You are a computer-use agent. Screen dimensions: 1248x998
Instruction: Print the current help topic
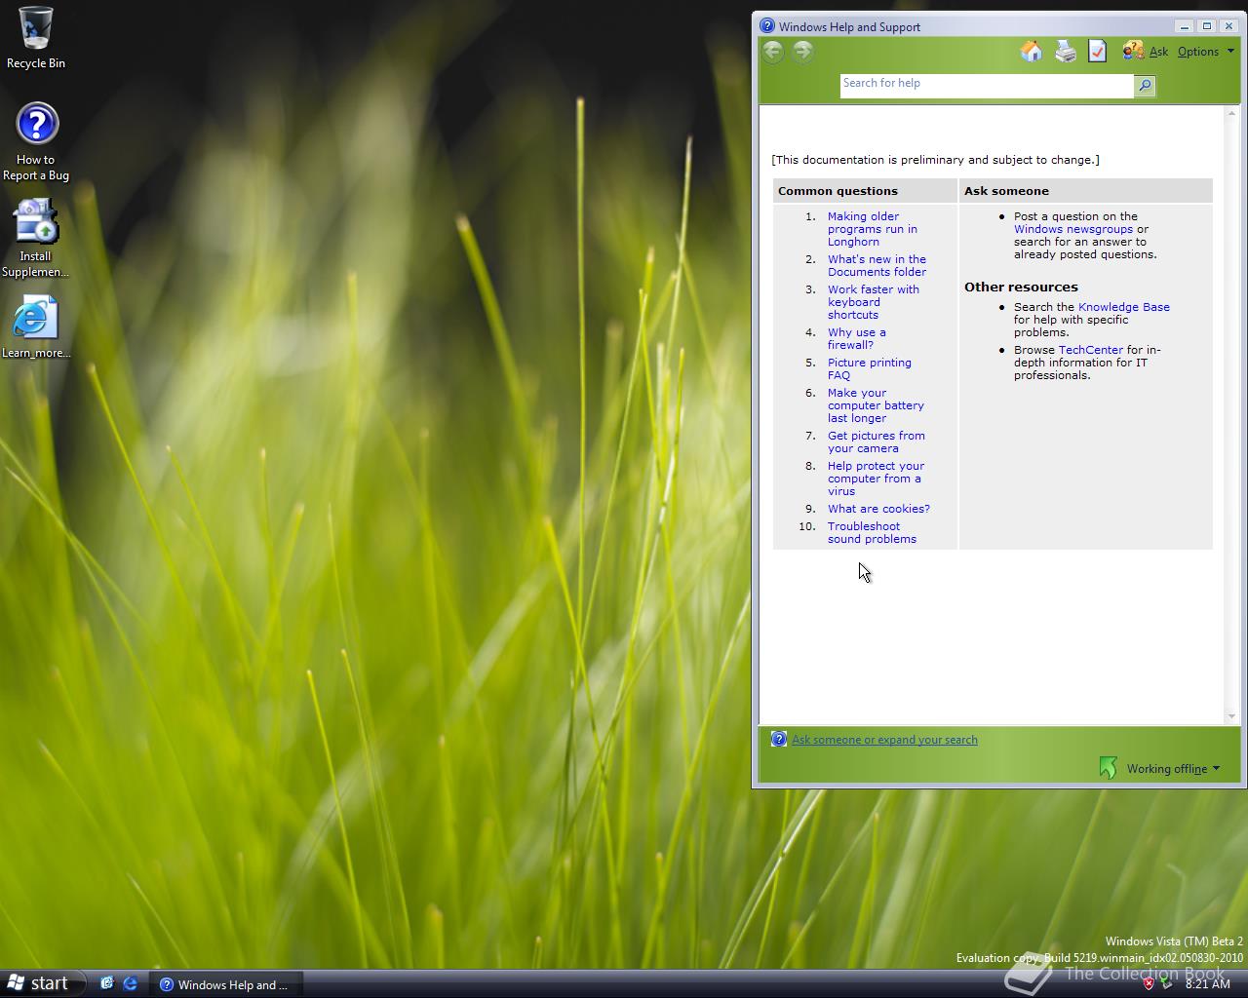point(1066,52)
